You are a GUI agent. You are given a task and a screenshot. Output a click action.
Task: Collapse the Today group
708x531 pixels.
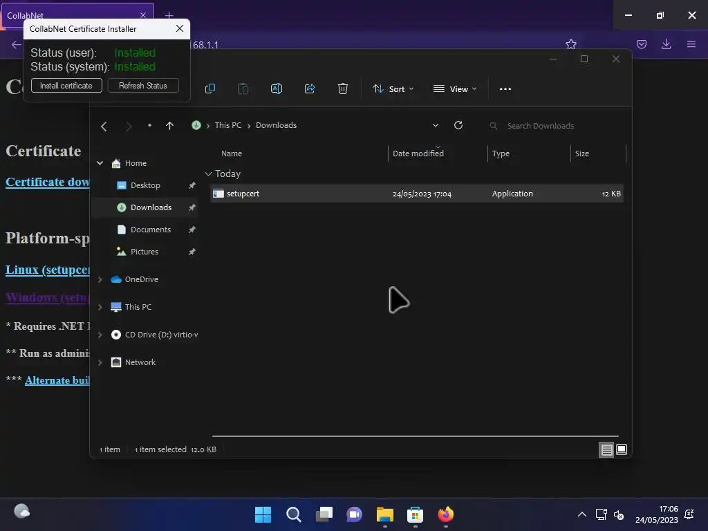[x=208, y=174]
